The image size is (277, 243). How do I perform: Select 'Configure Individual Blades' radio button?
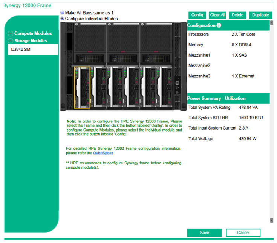[62, 19]
